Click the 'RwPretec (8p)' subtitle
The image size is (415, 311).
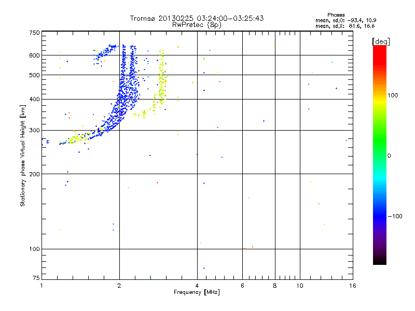(197, 25)
